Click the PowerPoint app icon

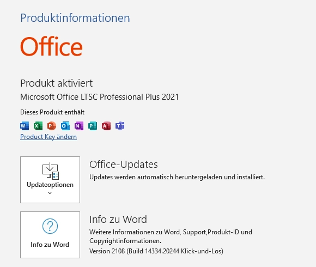tap(52, 126)
